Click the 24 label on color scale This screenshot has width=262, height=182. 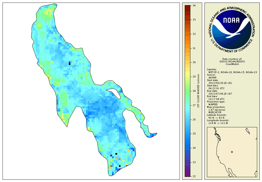pyautogui.click(x=194, y=148)
